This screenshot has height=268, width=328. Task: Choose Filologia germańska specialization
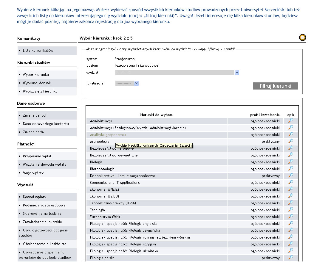click(x=125, y=231)
